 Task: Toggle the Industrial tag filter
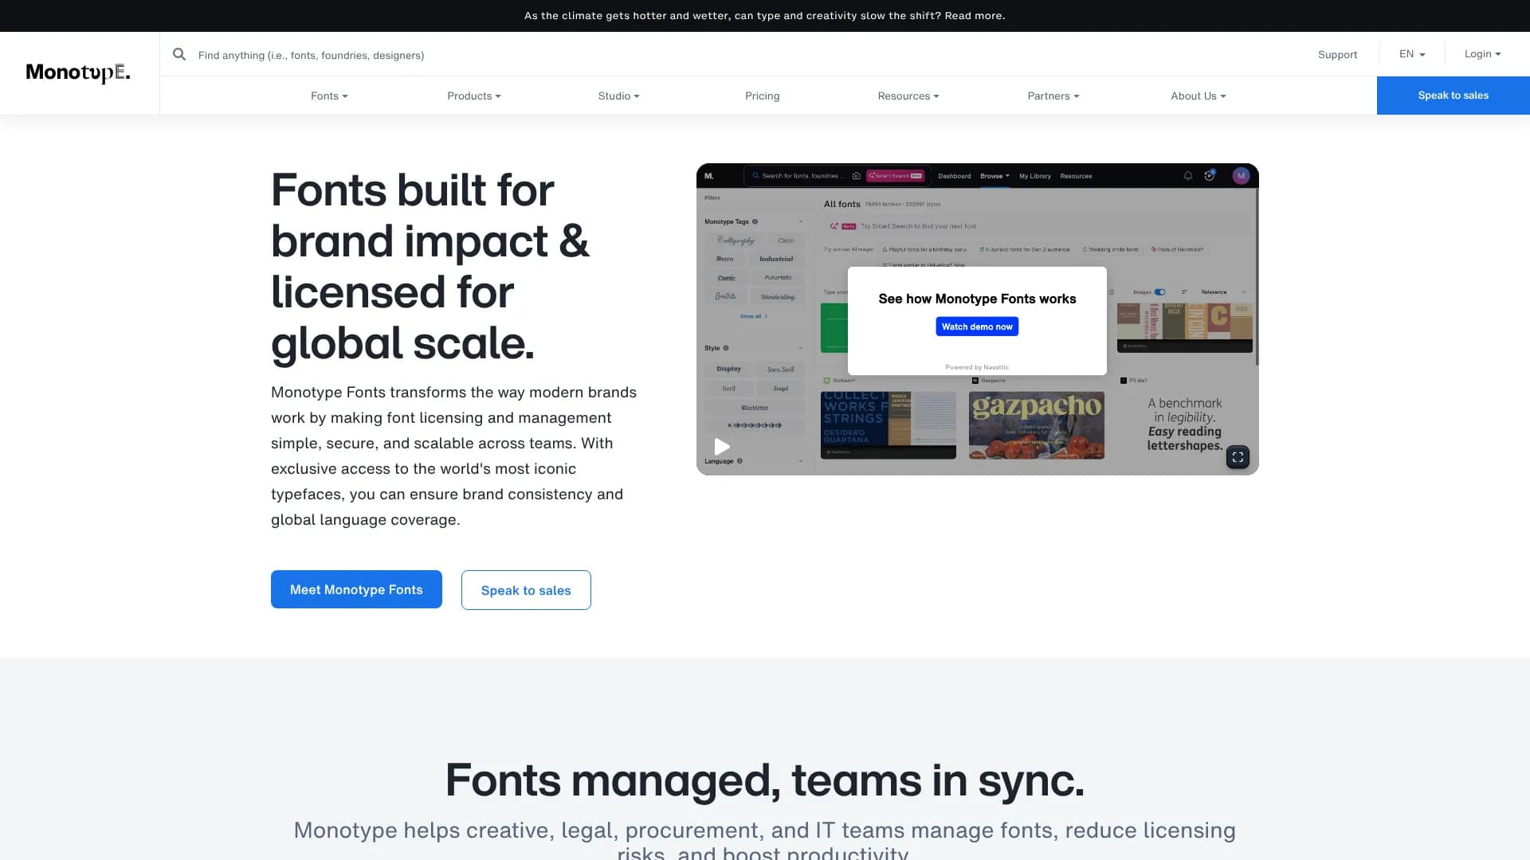click(776, 259)
